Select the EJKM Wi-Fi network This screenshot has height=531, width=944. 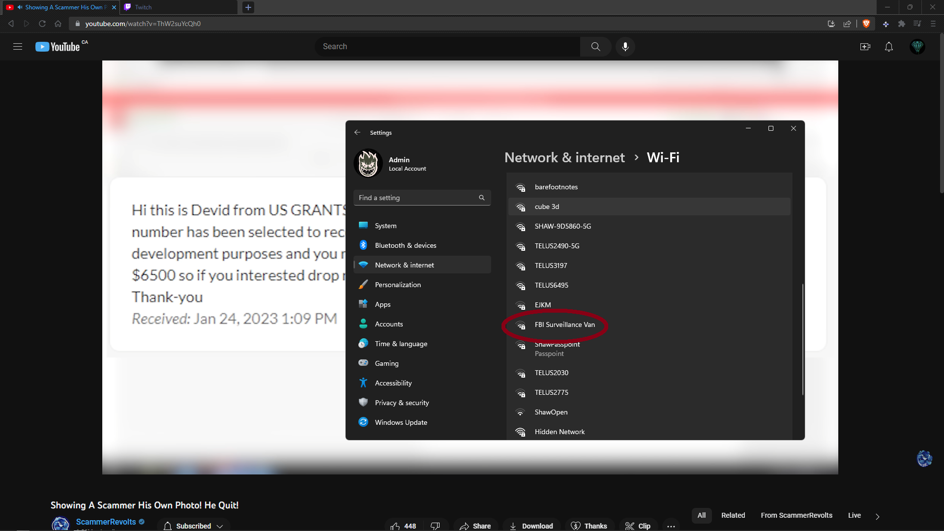(x=649, y=305)
